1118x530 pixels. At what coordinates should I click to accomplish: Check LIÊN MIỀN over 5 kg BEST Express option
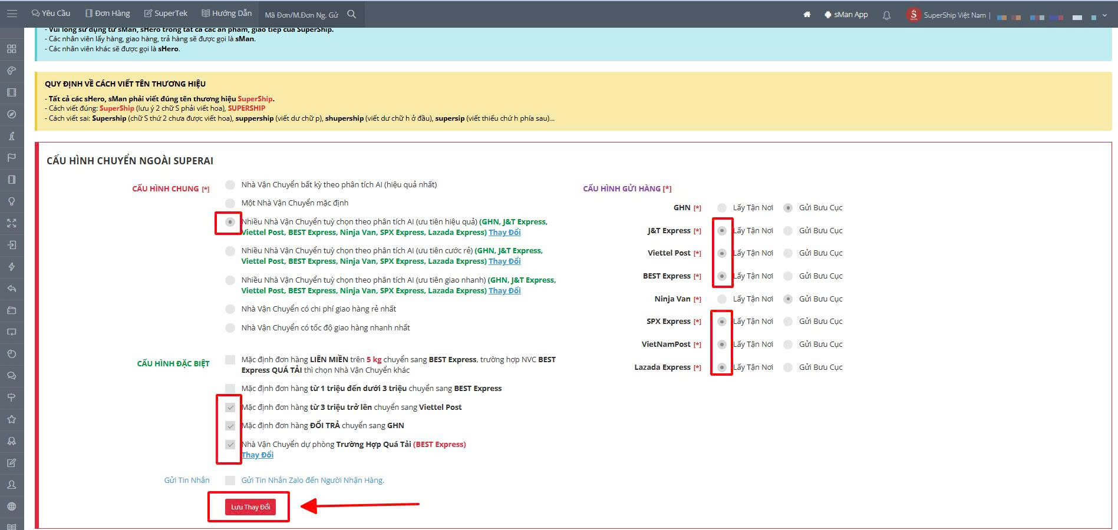[230, 360]
